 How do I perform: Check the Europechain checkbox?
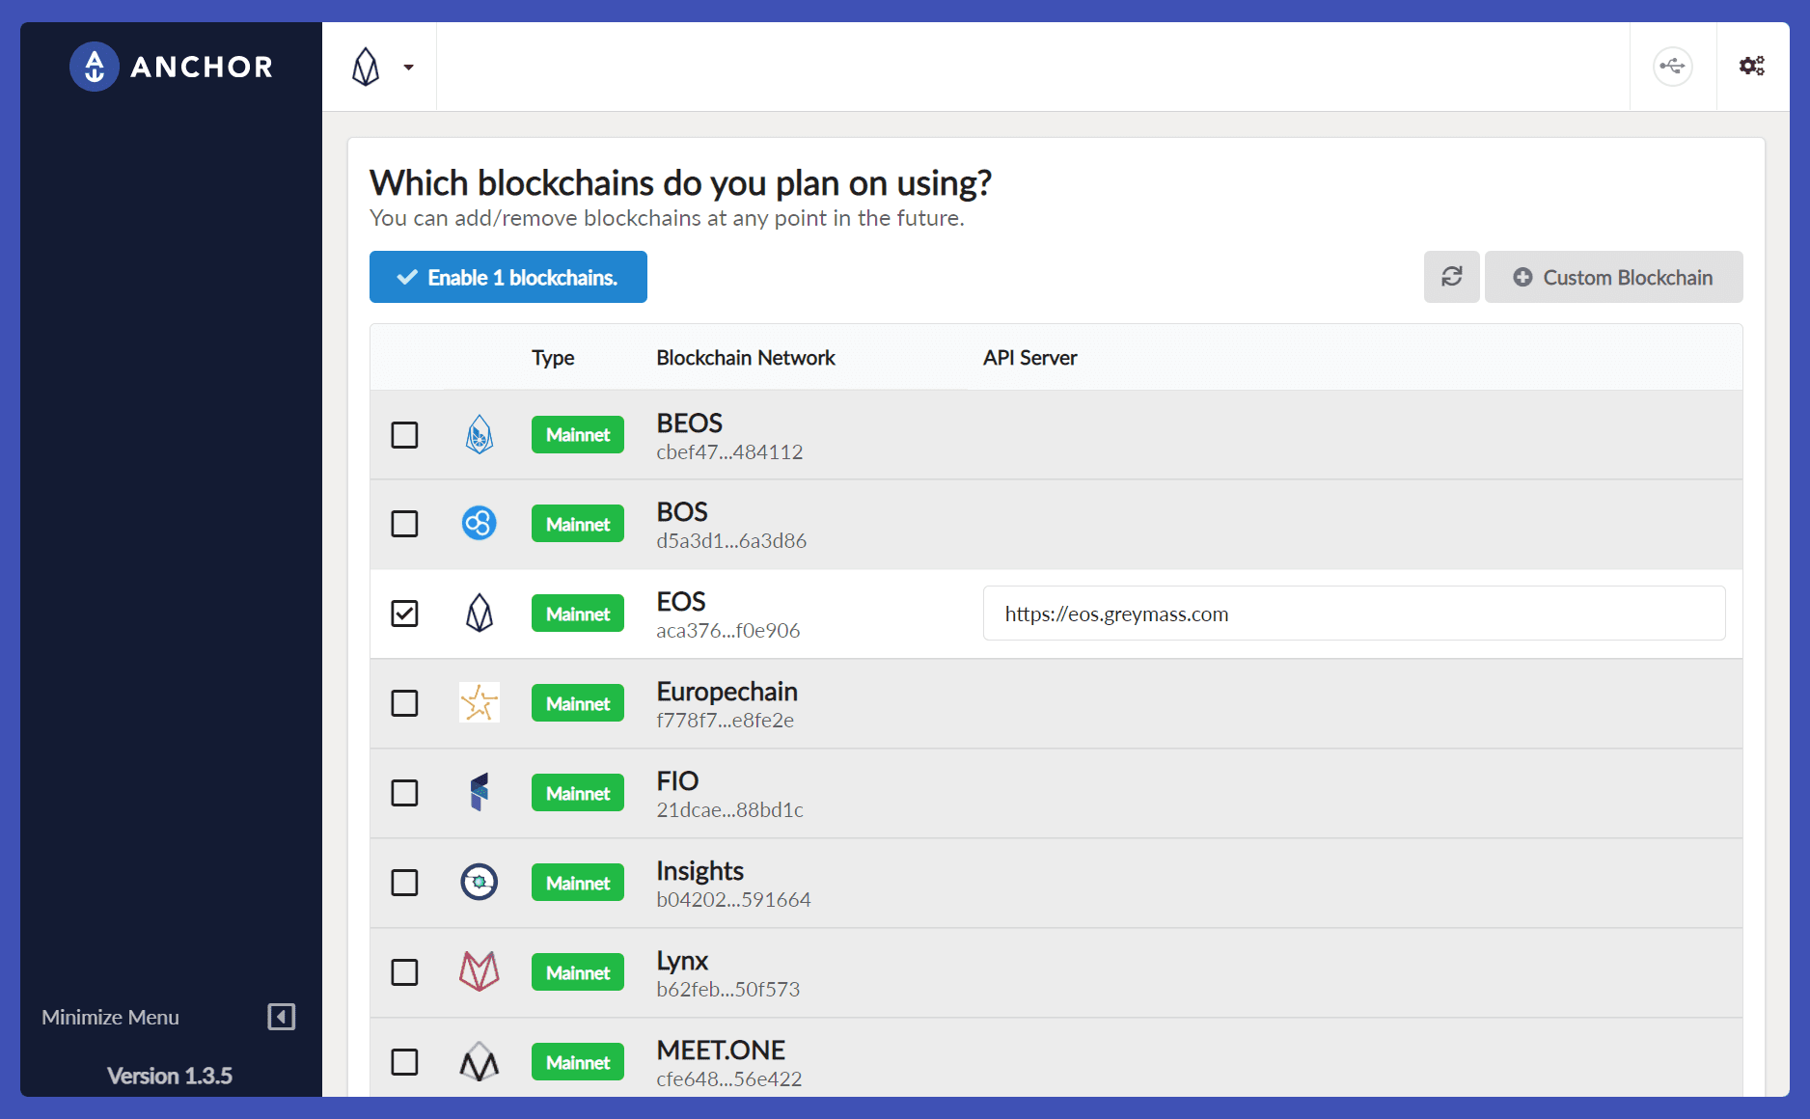[x=404, y=703]
